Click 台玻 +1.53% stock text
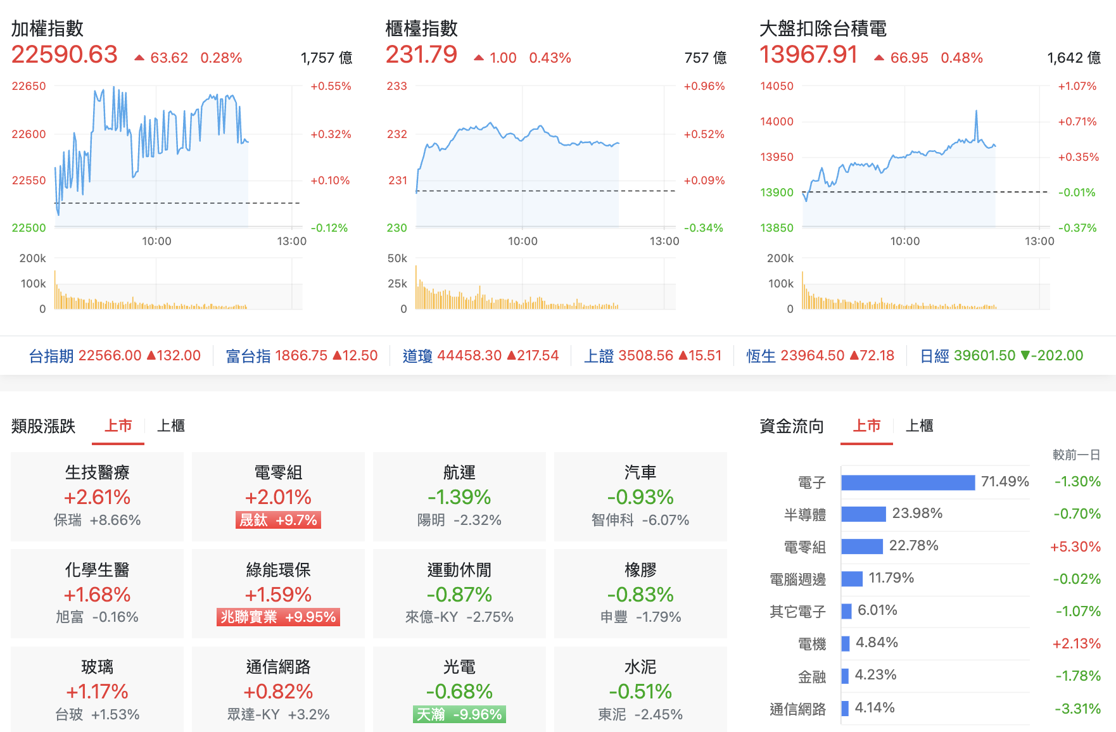The image size is (1116, 732). coord(98,714)
